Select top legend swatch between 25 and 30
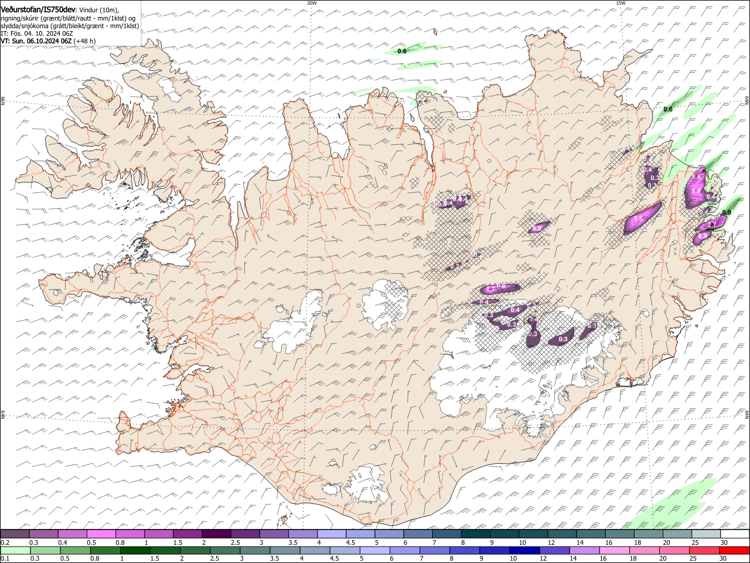This screenshot has height=563, width=750. tap(706, 534)
